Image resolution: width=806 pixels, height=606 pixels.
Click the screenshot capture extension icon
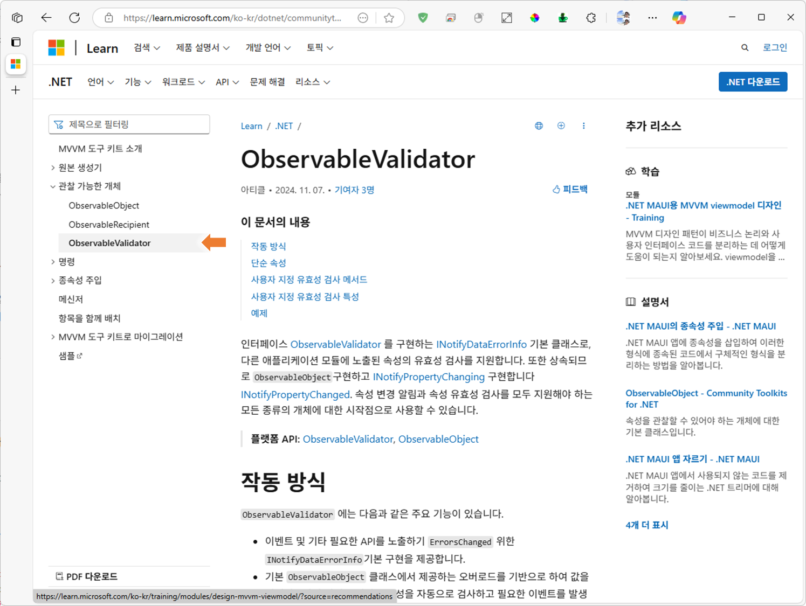507,18
